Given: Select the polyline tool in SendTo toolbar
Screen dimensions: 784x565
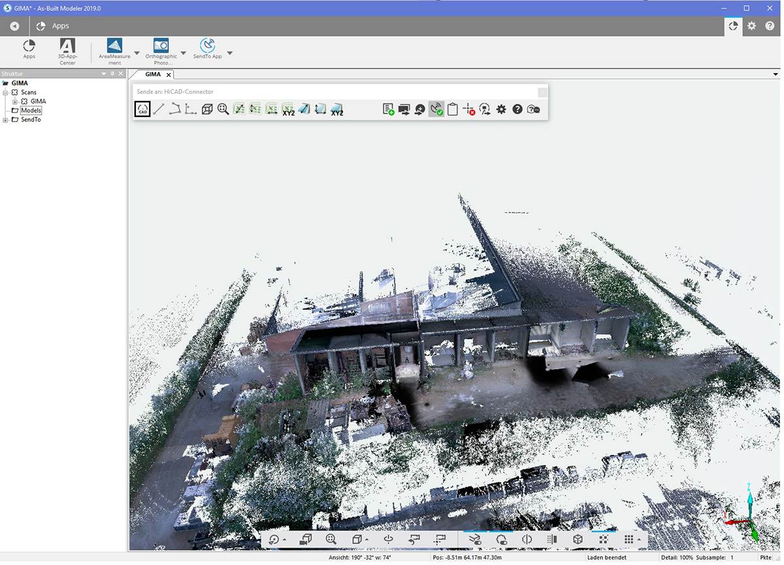Looking at the screenshot, I should coord(174,110).
